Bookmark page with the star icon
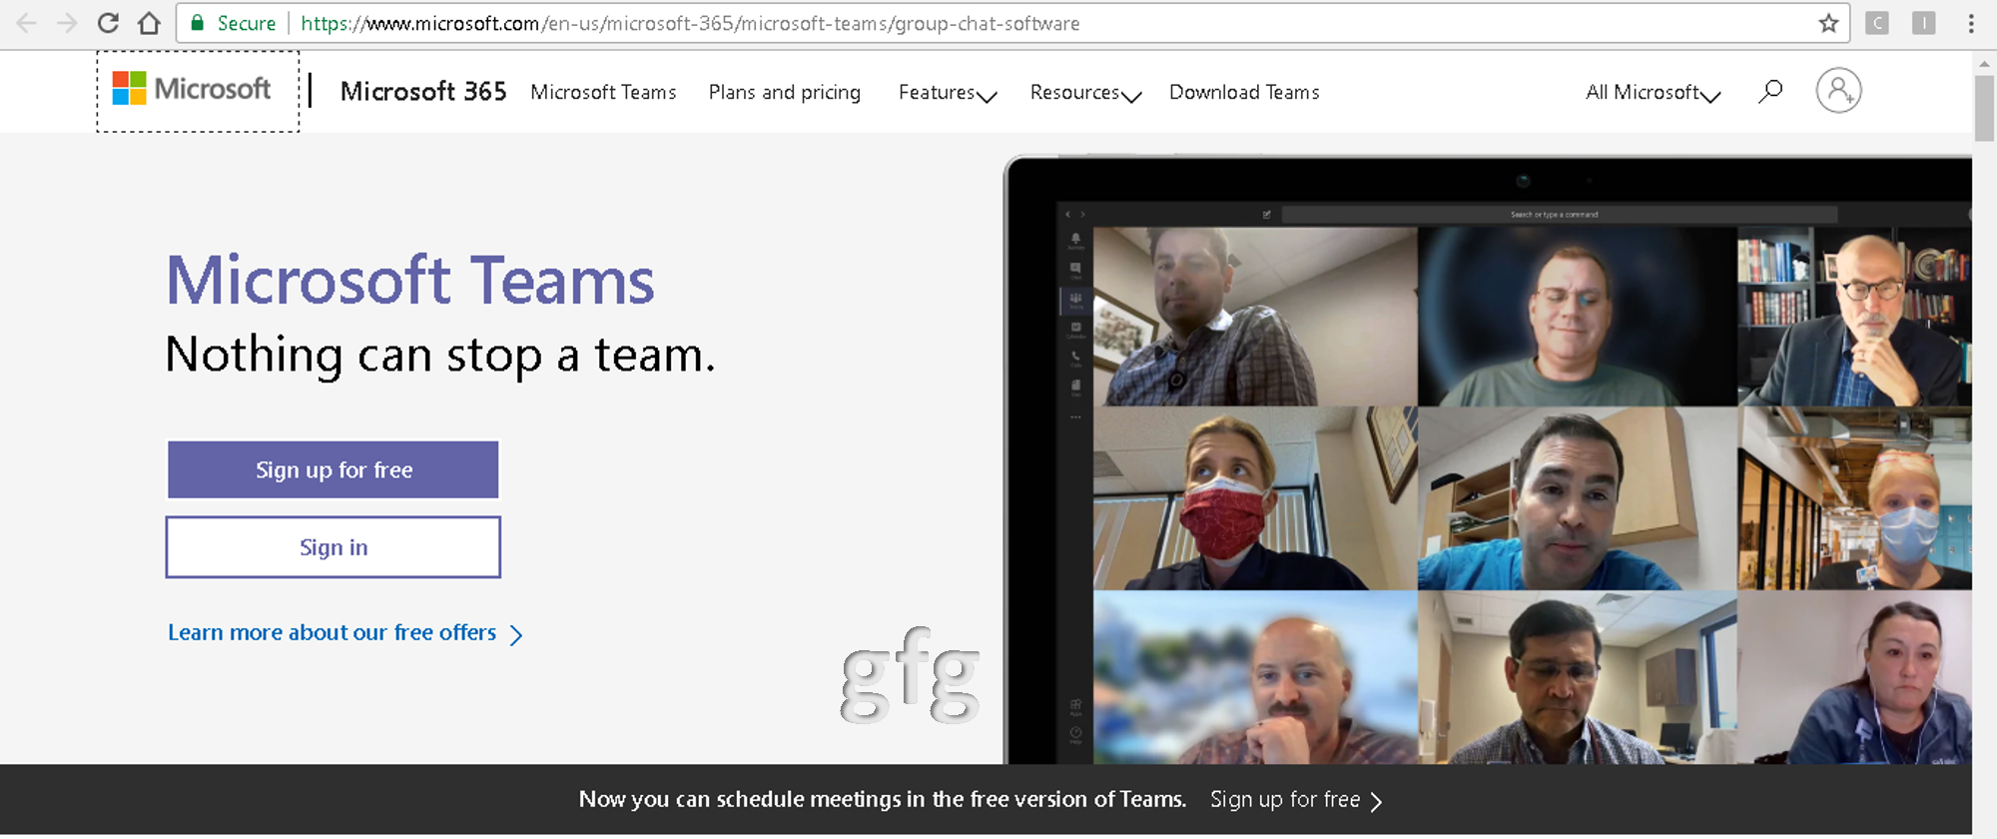 1827,23
